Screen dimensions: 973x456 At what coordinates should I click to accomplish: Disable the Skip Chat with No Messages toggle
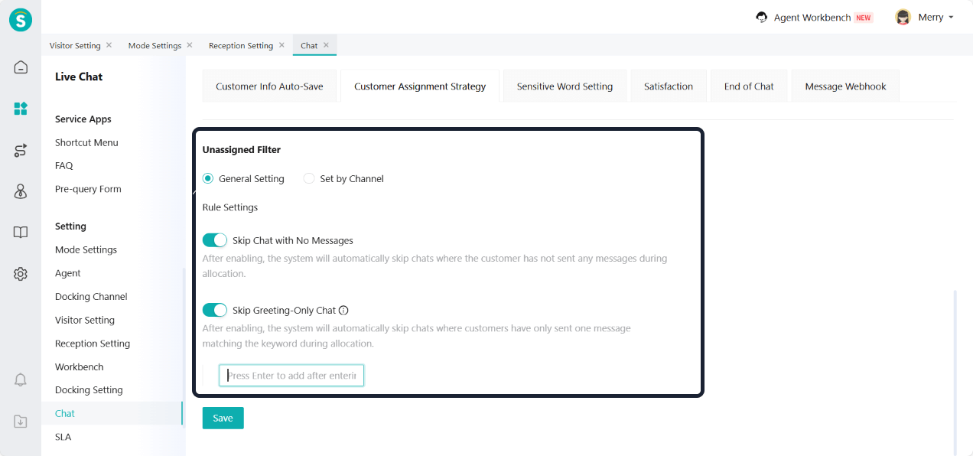[215, 240]
